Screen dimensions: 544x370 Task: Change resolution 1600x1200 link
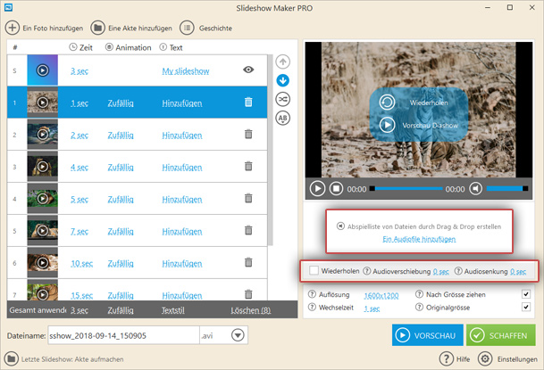(381, 296)
